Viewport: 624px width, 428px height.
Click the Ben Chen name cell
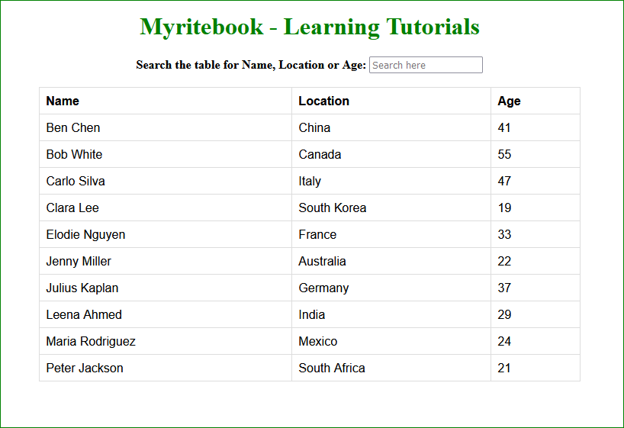pos(73,127)
